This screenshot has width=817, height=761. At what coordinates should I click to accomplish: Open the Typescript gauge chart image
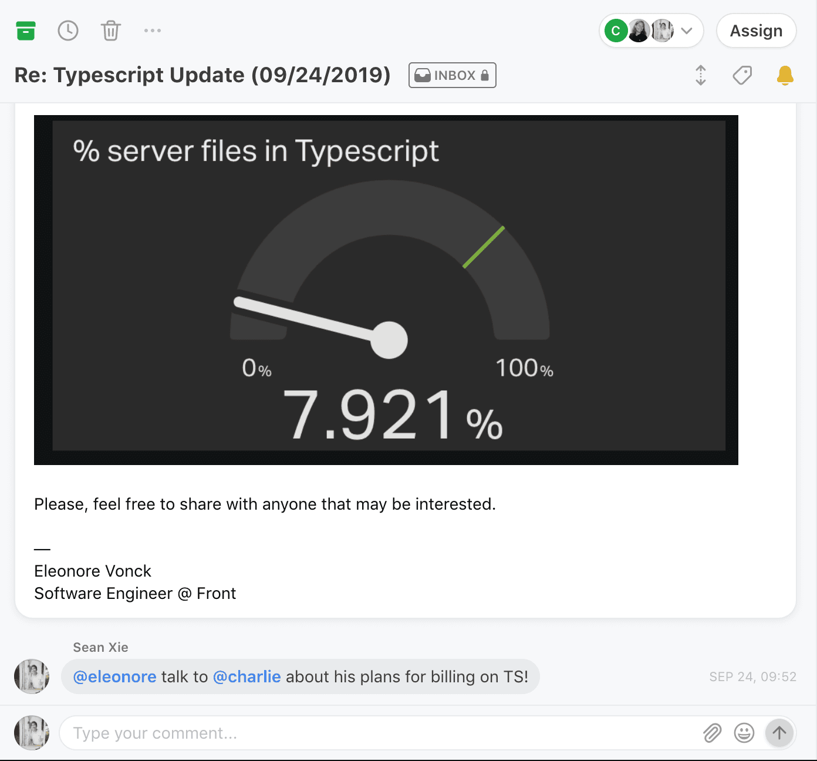pos(386,290)
